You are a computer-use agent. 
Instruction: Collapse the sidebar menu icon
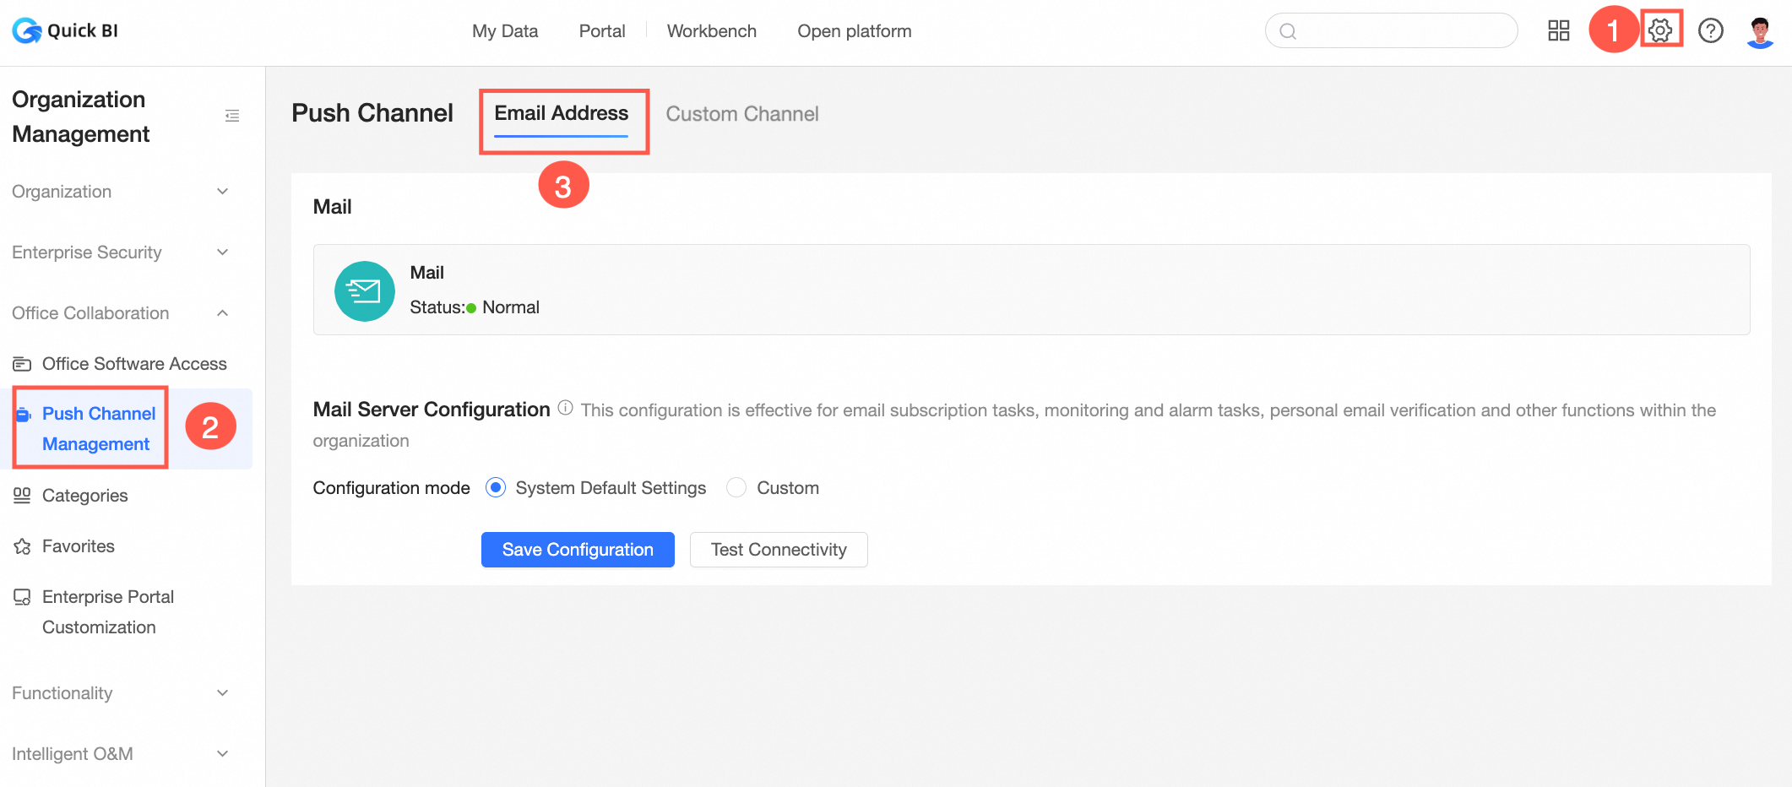click(x=232, y=116)
